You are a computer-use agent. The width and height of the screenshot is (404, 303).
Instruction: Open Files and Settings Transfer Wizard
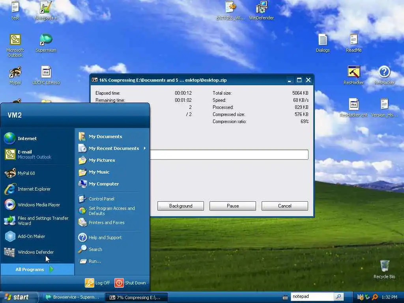[x=37, y=221]
